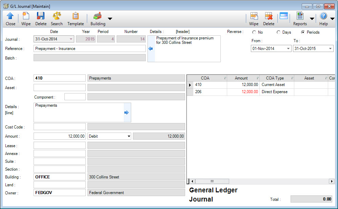This screenshot has height=209, width=338.
Task: Click the row selector for COA 410
Action: [x=190, y=85]
